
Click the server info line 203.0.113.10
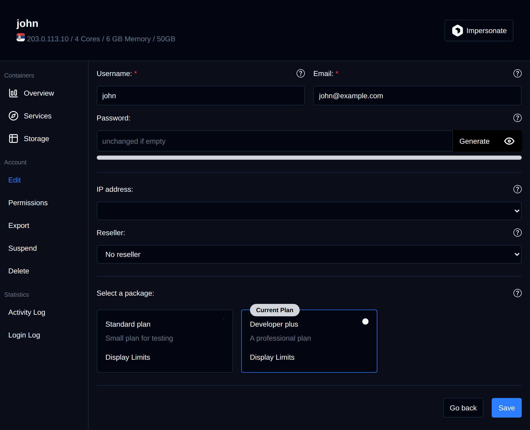[x=101, y=39]
